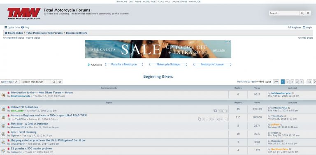
Task: Open Gps/ Travel planning topic
Action: pyautogui.click(x=23, y=132)
